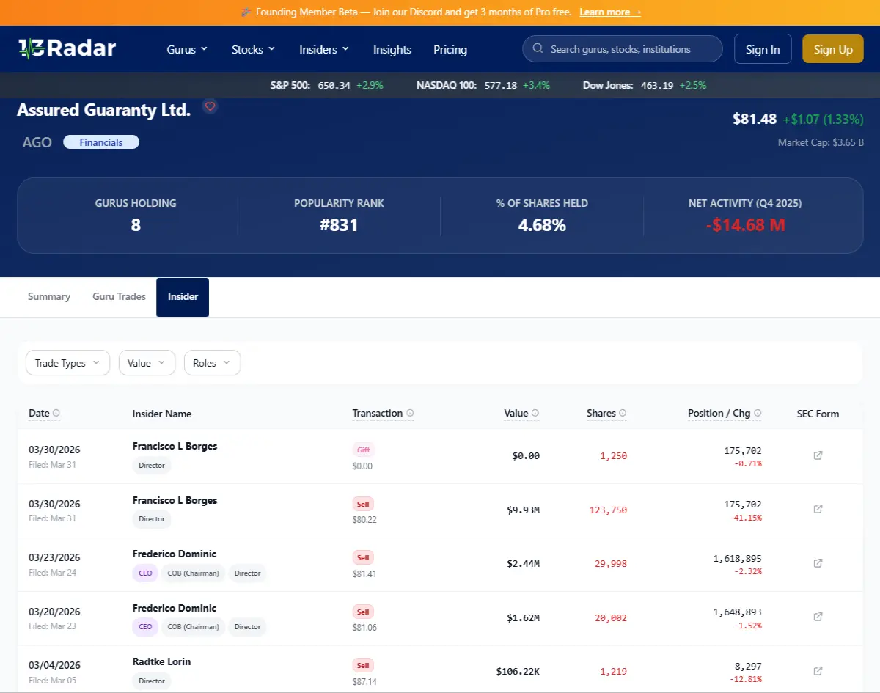Open Francisco L Borges Gift row name
880x693 pixels.
click(175, 446)
